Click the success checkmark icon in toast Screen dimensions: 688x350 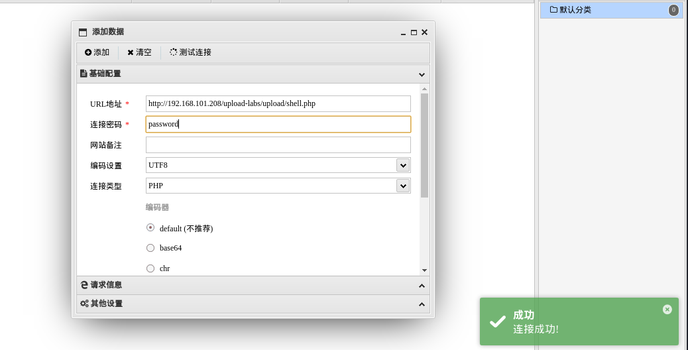[498, 322]
